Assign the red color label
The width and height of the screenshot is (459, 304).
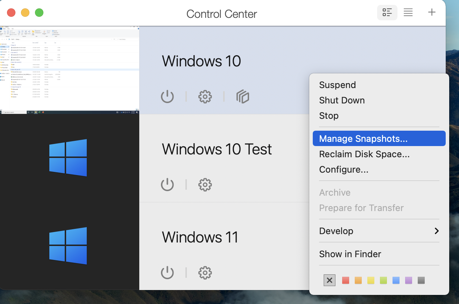345,280
